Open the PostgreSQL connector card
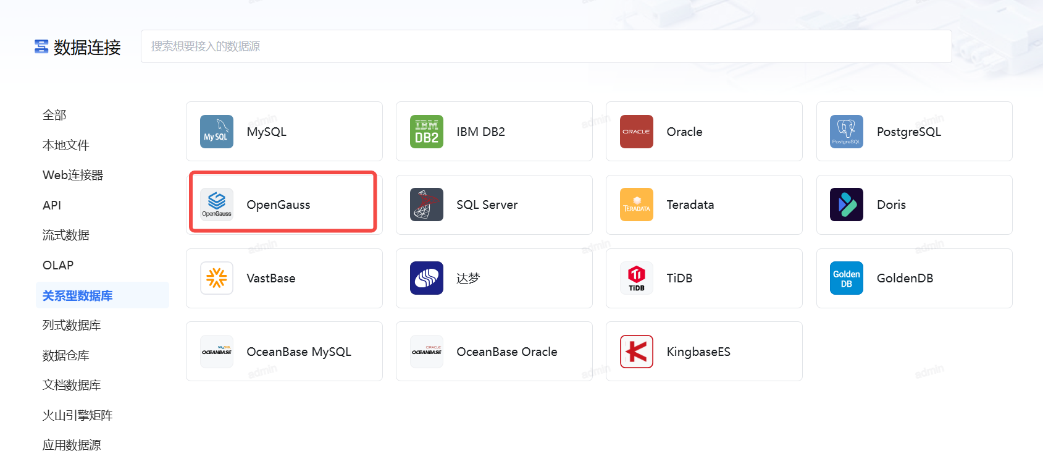 (914, 132)
